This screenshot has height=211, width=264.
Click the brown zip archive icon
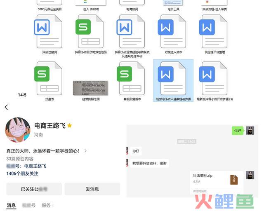(234, 180)
